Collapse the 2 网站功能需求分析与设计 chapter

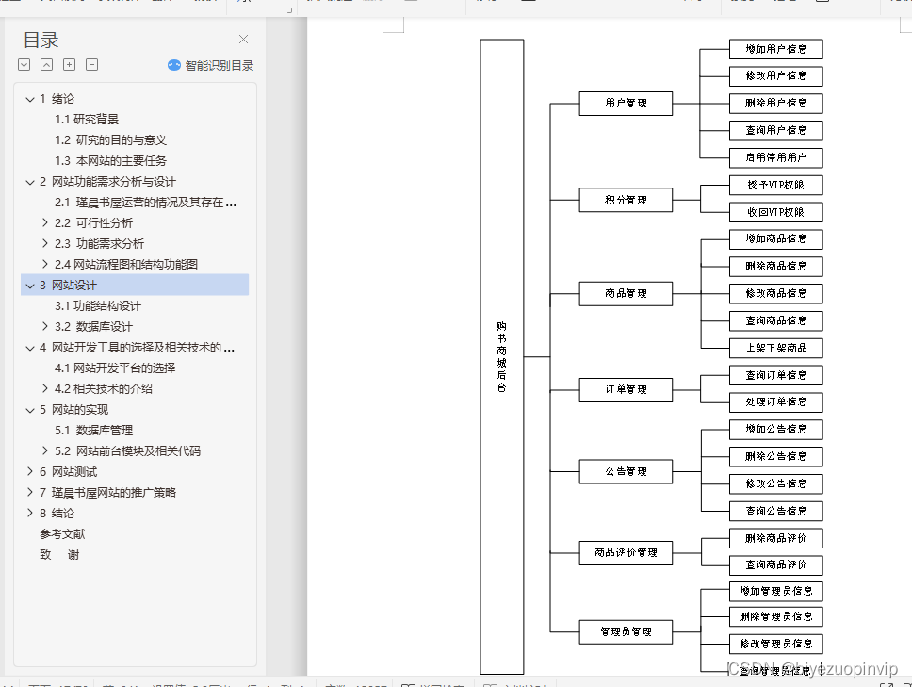point(30,182)
